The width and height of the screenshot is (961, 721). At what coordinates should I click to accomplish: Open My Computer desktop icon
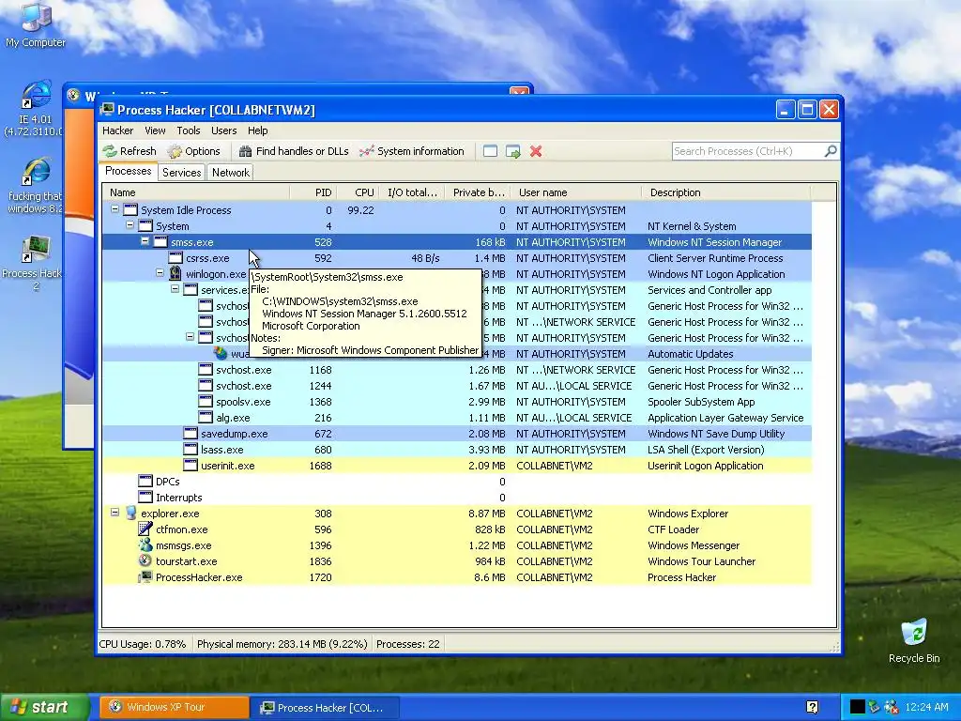pyautogui.click(x=36, y=24)
